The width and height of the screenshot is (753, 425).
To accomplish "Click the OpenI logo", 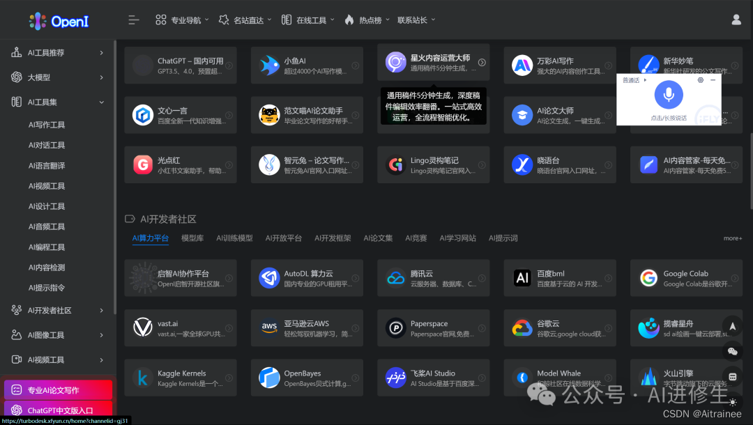I will coord(59,21).
